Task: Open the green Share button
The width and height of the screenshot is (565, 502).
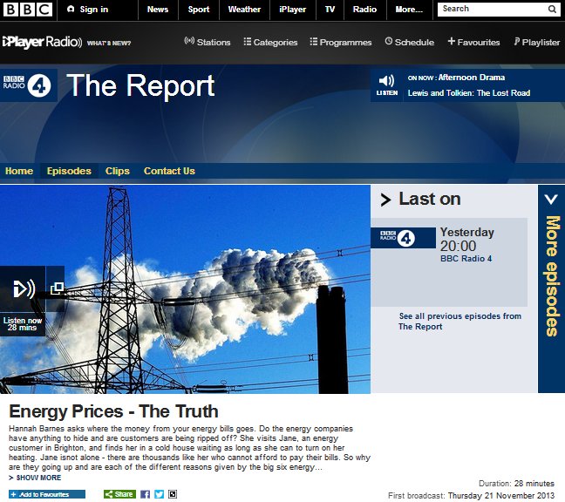Action: point(119,494)
